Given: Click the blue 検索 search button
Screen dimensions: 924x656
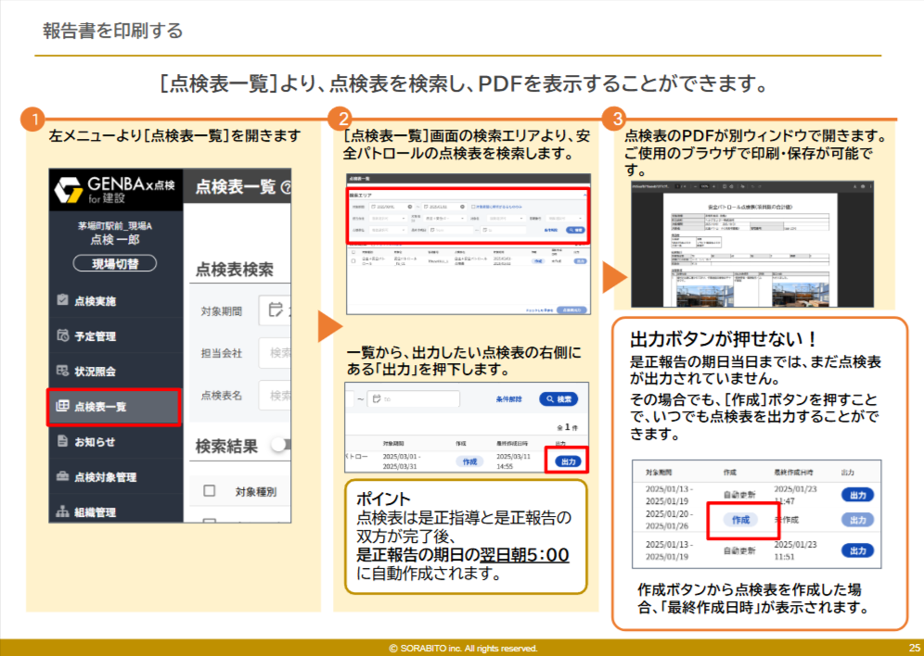Looking at the screenshot, I should pos(558,399).
